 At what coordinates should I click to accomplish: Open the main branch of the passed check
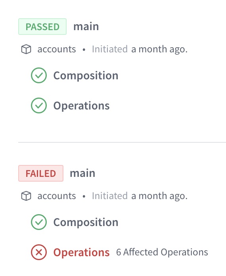tap(86, 27)
